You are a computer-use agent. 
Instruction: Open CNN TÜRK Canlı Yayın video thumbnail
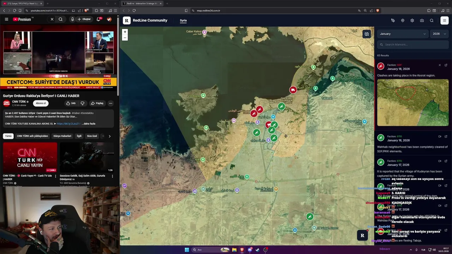point(30,157)
